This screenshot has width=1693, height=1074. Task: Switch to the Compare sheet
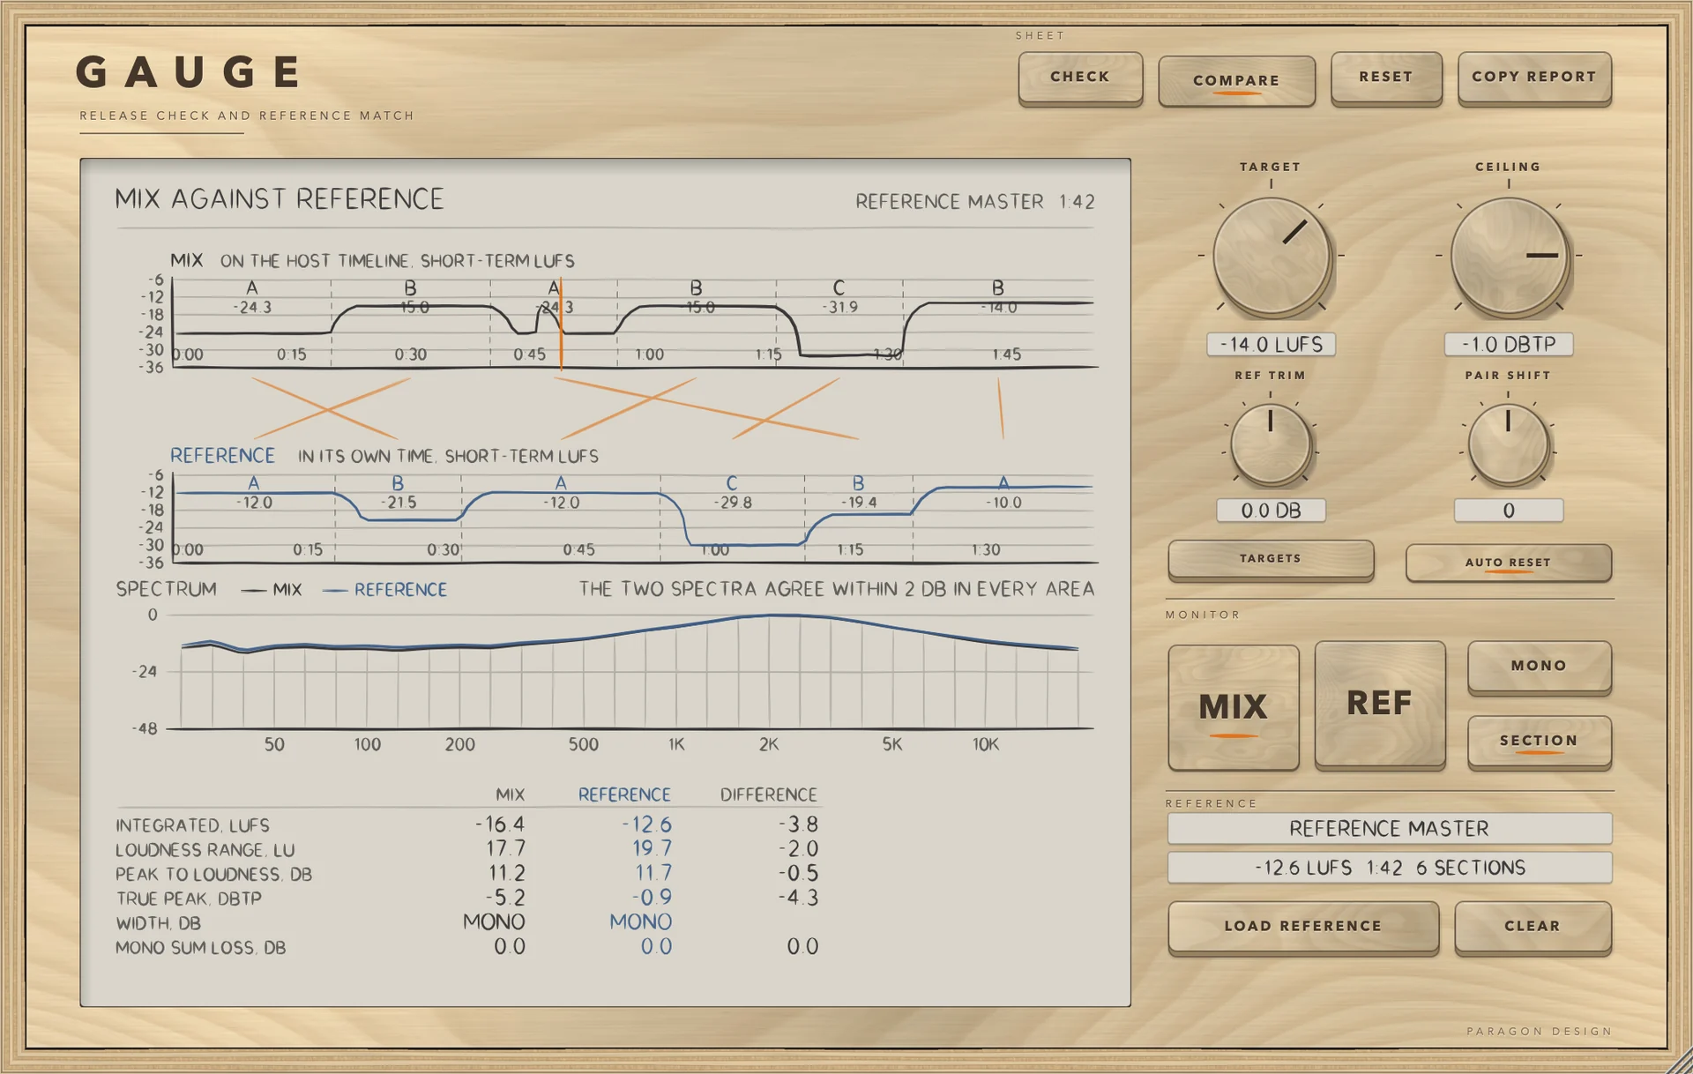coord(1236,80)
